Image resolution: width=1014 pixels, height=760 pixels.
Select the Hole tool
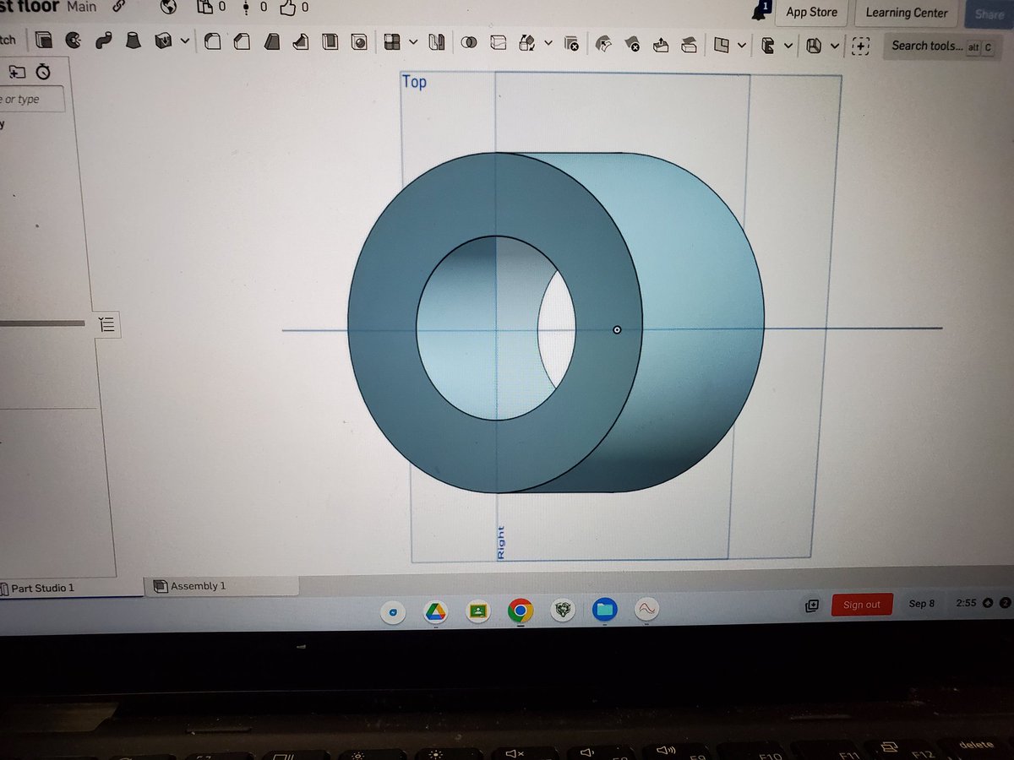tap(359, 41)
